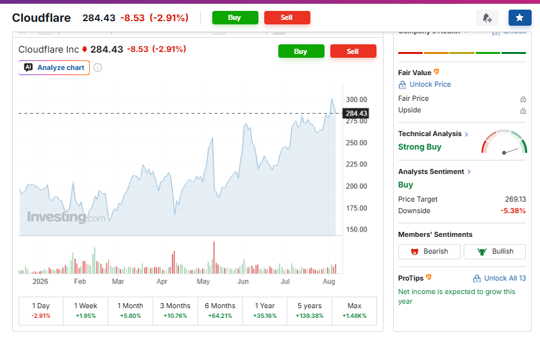Switch chart to Max range
This screenshot has width=540, height=339.
(x=355, y=311)
